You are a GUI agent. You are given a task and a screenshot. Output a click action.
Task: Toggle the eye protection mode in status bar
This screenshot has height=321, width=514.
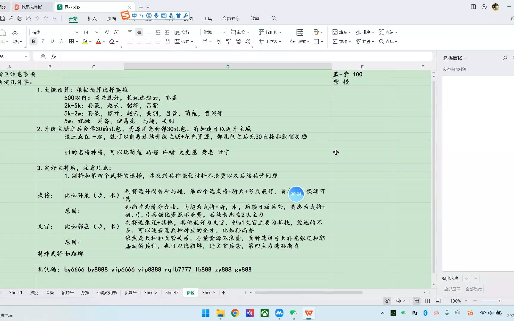[x=387, y=301]
